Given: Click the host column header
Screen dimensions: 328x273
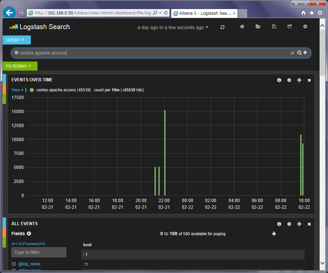Looking at the screenshot, I should pos(87,245).
